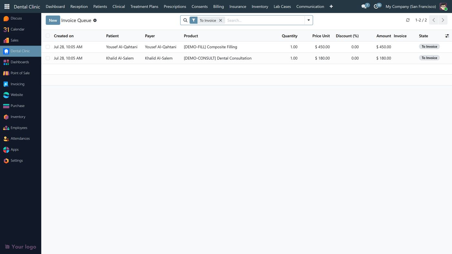The width and height of the screenshot is (452, 254).
Task: Go to next page arrow
Action: 443,20
